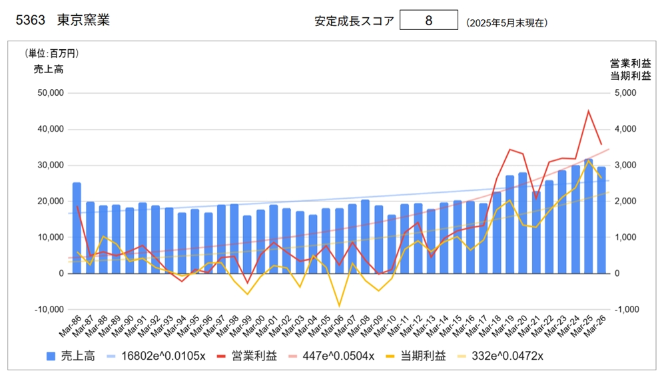Click the 安定成長スコア label
666x381 pixels.
[354, 21]
